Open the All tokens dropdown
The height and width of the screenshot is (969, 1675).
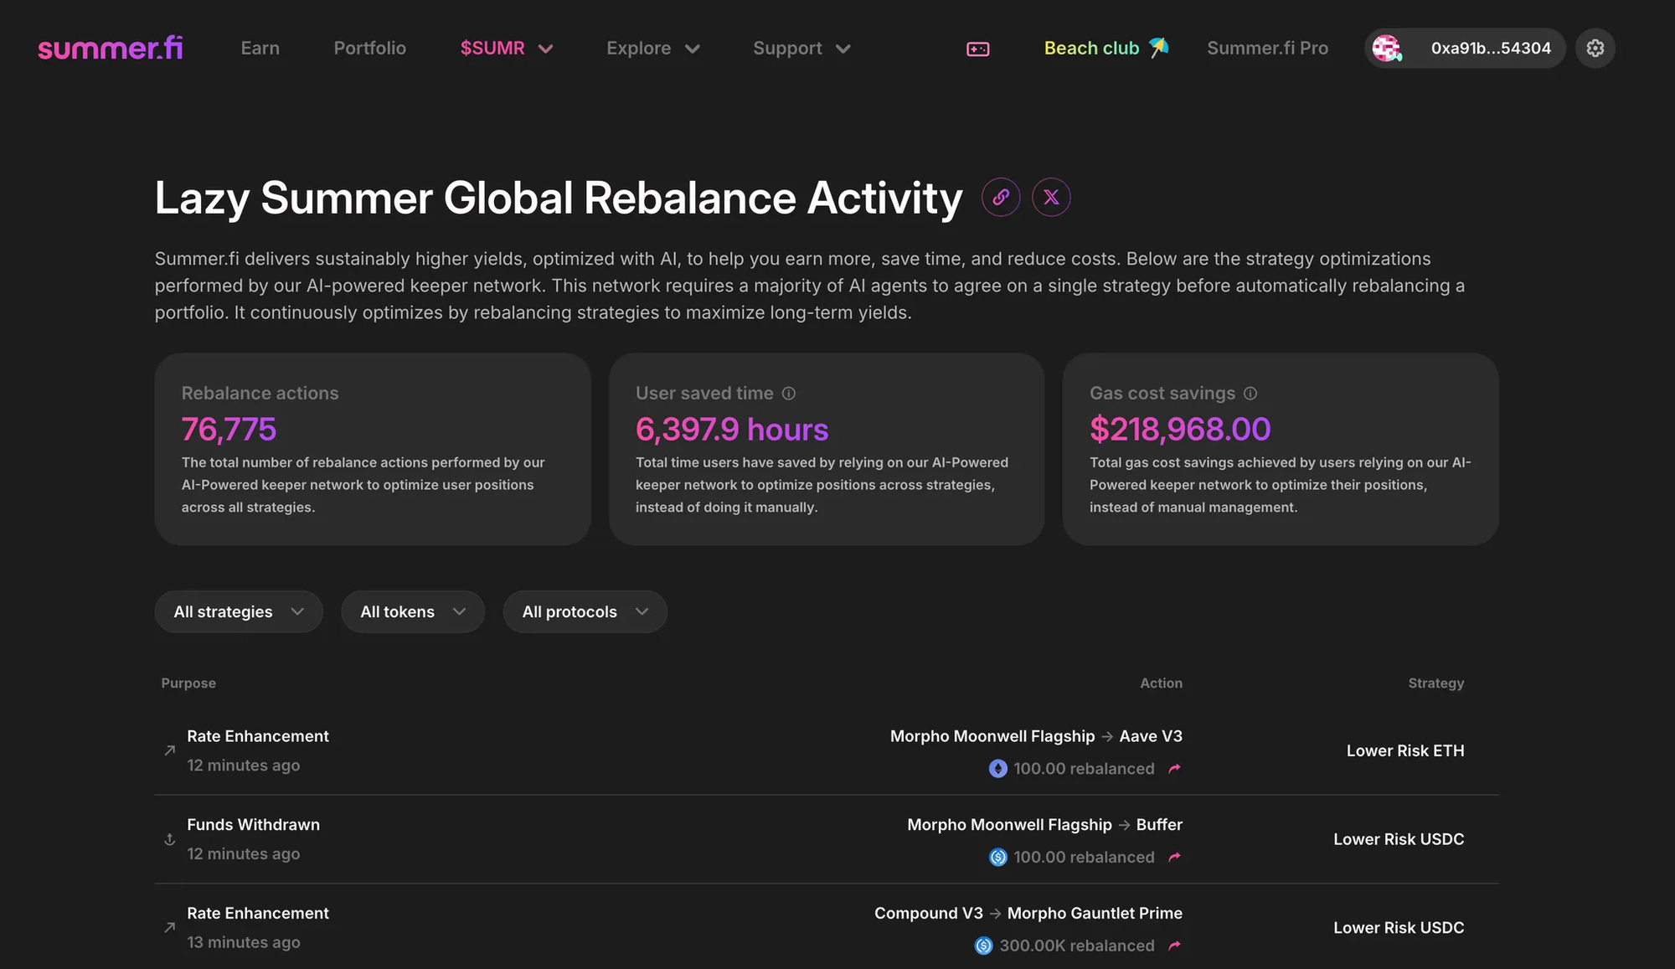(412, 612)
